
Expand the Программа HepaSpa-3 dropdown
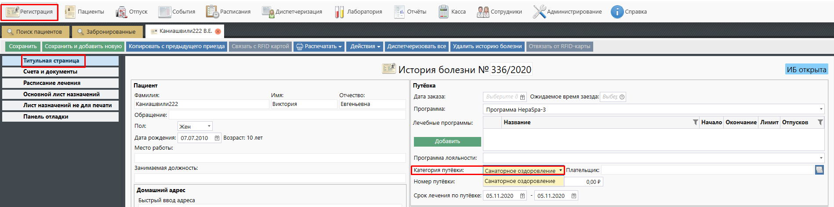tap(820, 109)
